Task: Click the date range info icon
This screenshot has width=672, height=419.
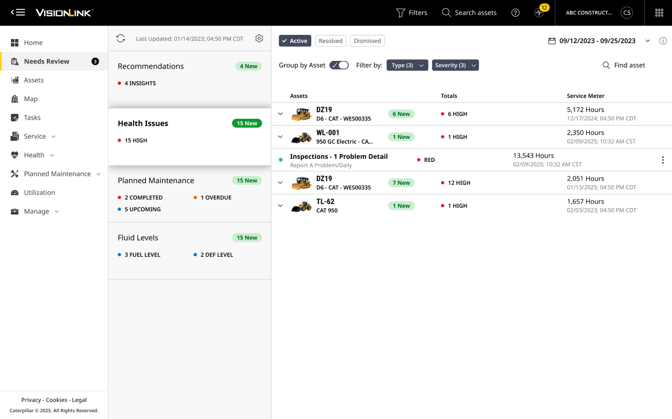Action: click(x=663, y=41)
